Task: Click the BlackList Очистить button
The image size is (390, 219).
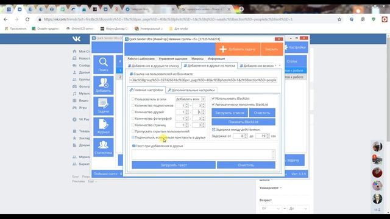Action: pyautogui.click(x=262, y=113)
